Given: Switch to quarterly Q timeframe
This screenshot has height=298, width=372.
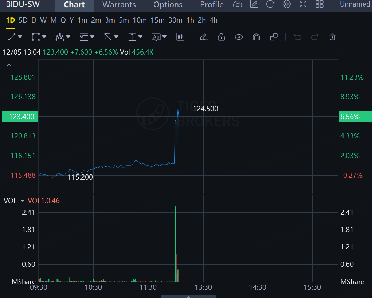Looking at the screenshot, I should point(63,20).
